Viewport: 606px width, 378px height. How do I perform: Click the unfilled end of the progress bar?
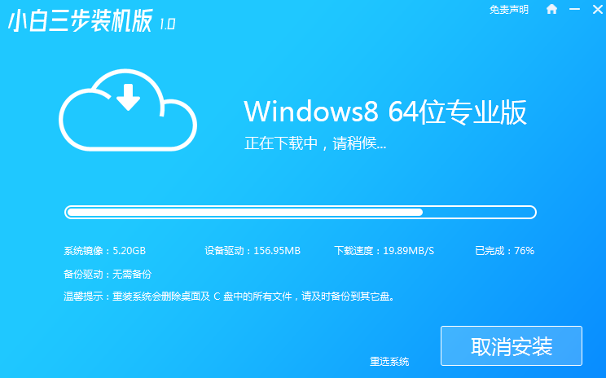pos(479,212)
